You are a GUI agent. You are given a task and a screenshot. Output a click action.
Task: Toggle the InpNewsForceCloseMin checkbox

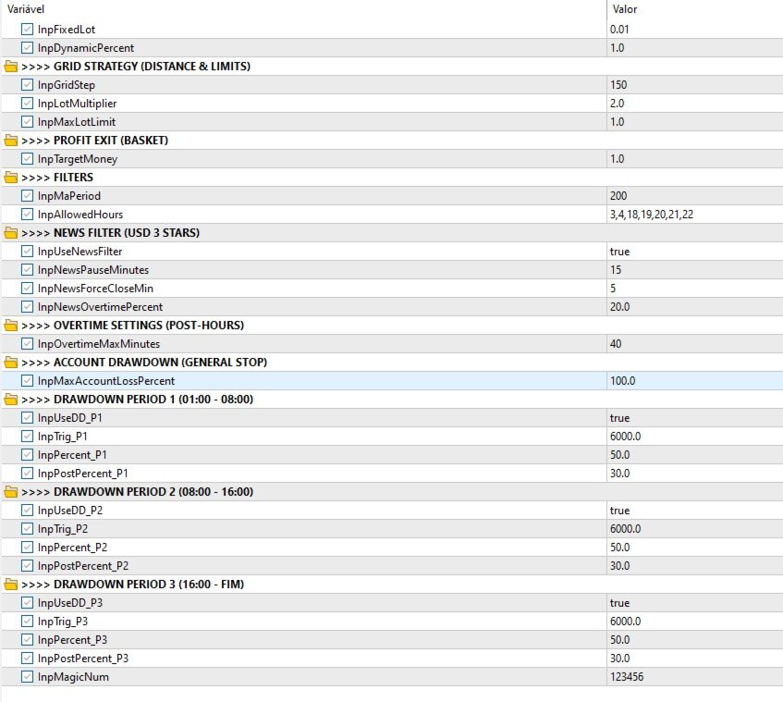pos(27,289)
